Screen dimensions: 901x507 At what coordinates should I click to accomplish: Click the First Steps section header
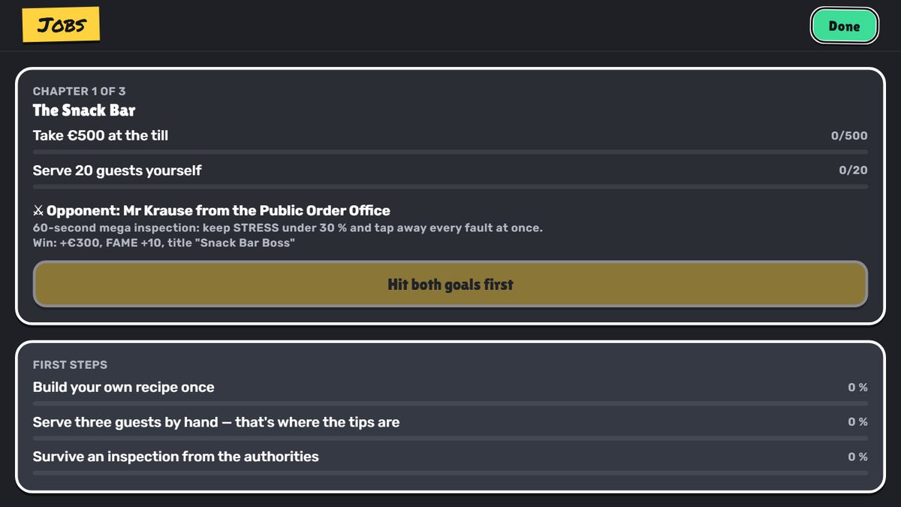[x=70, y=365]
